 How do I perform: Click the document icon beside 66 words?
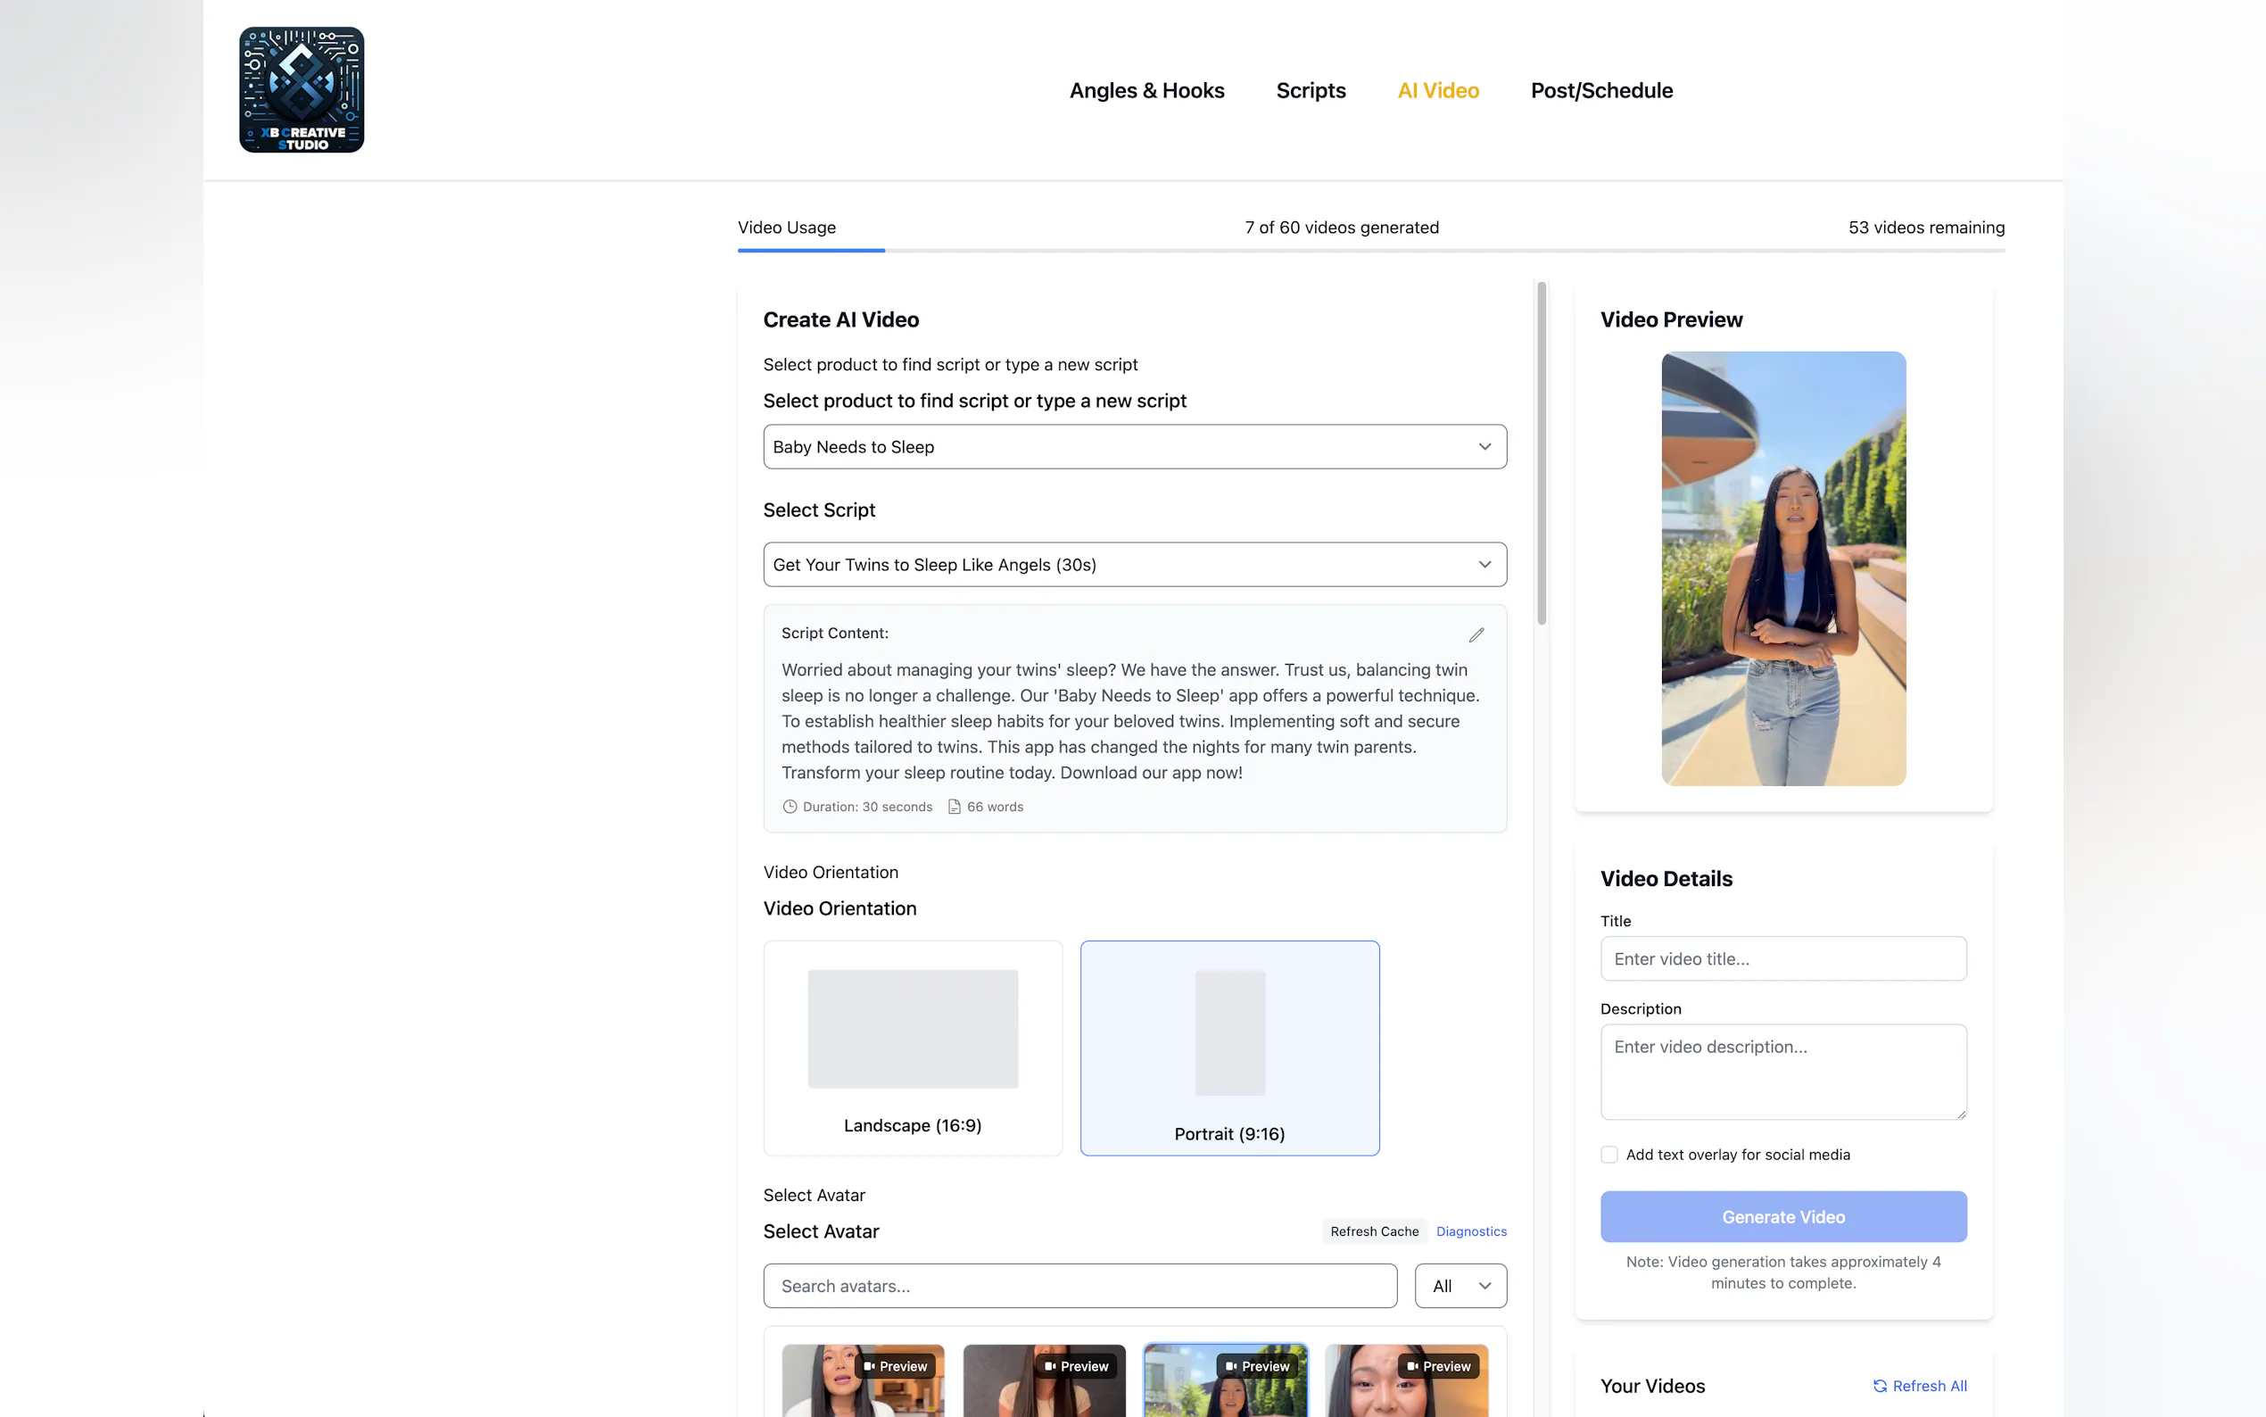[954, 806]
